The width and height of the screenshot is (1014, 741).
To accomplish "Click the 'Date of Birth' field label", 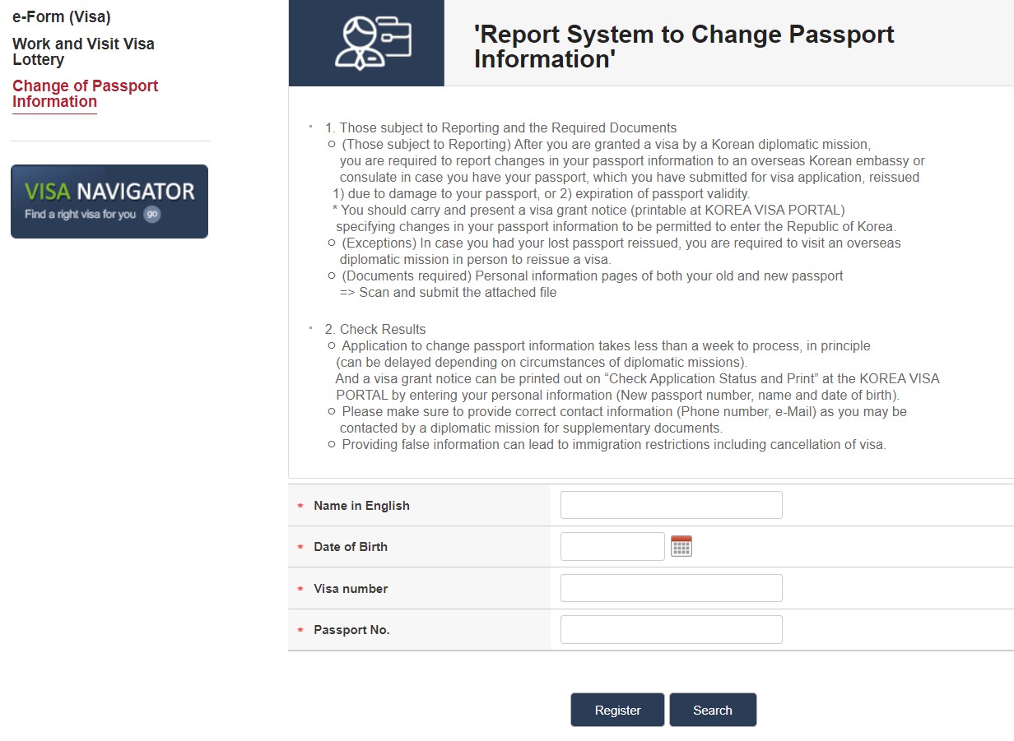I will tap(351, 547).
